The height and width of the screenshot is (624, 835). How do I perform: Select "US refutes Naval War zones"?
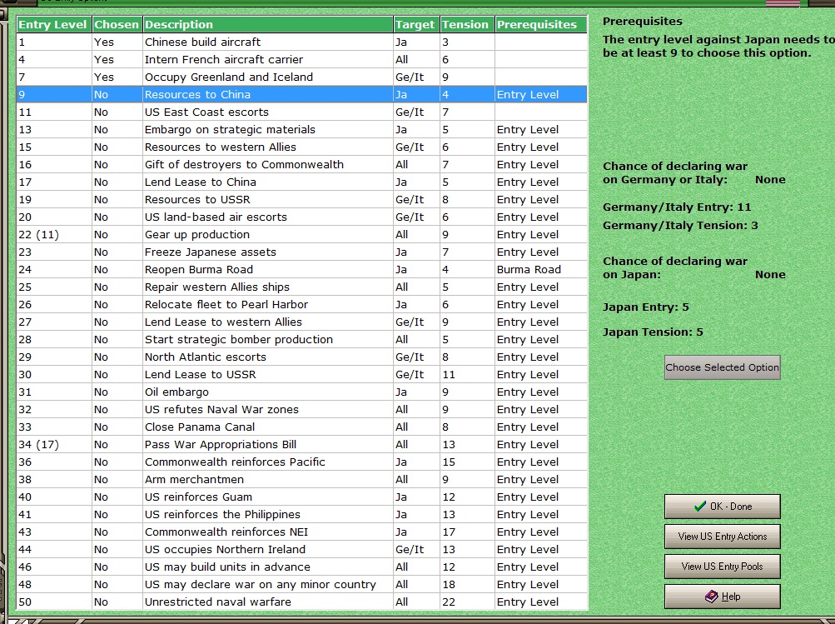302,410
